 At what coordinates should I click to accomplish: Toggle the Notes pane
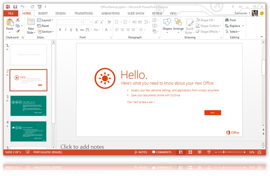click(x=141, y=152)
